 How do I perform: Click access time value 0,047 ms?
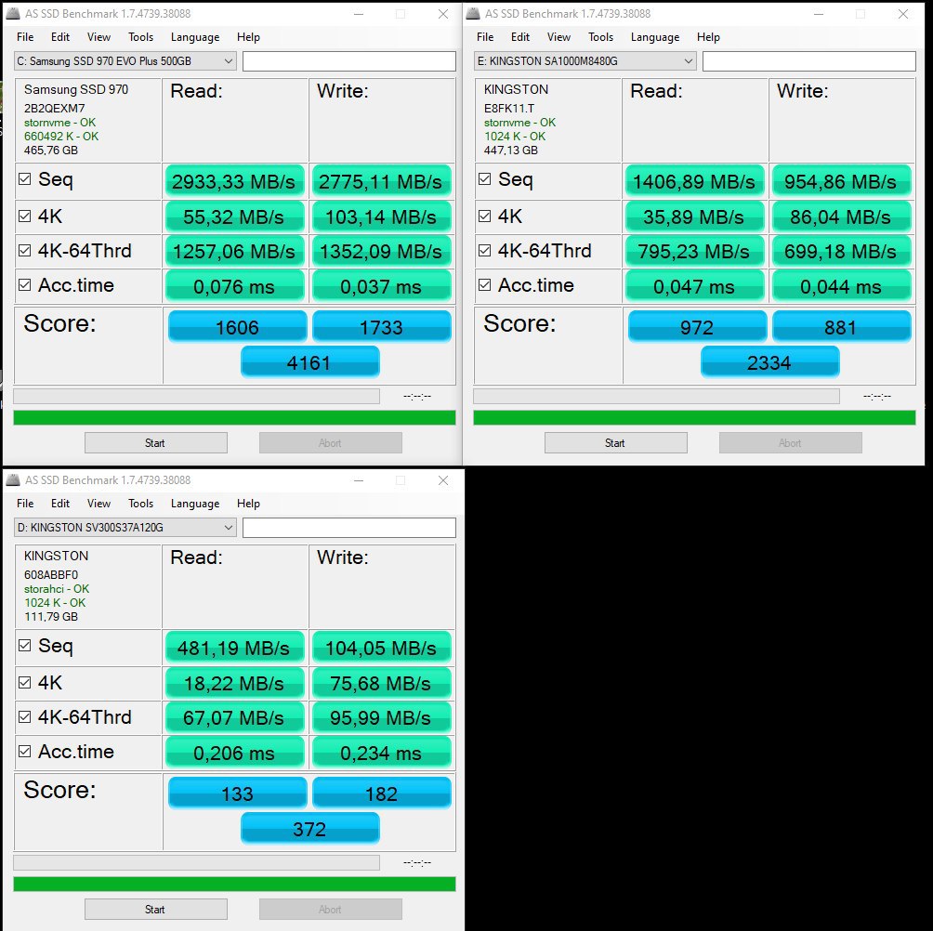pyautogui.click(x=694, y=286)
